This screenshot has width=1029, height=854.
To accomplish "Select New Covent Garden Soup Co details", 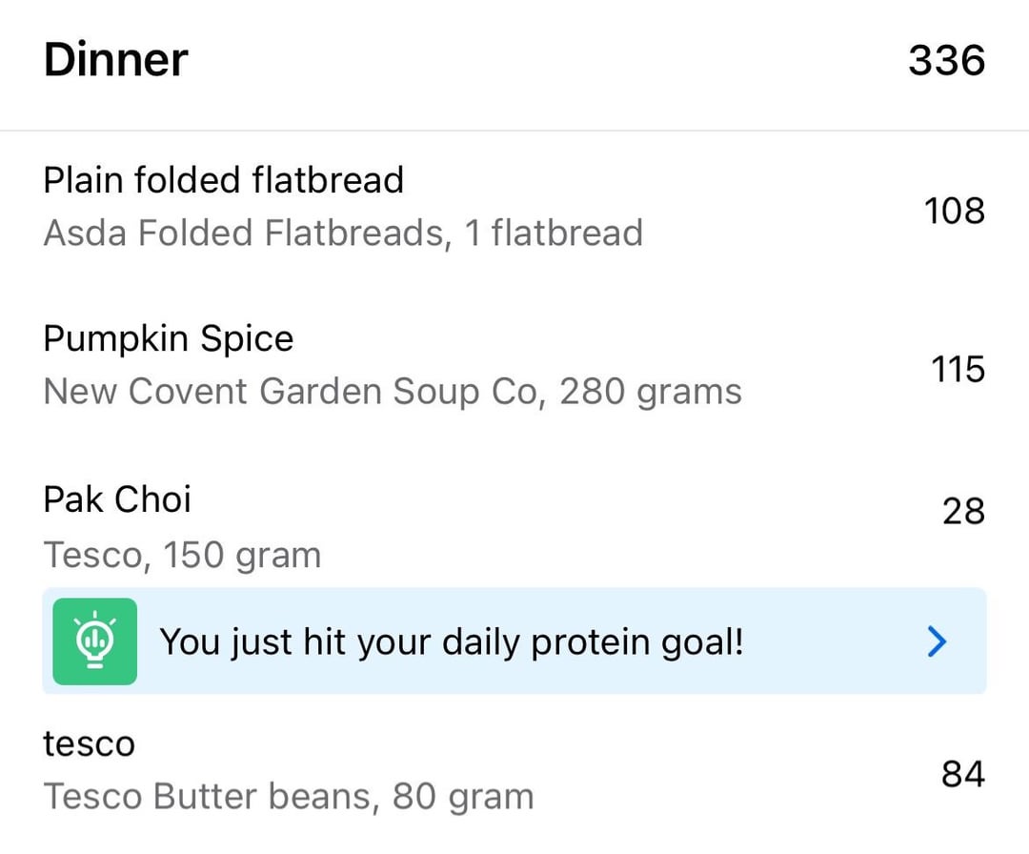I will [x=393, y=392].
